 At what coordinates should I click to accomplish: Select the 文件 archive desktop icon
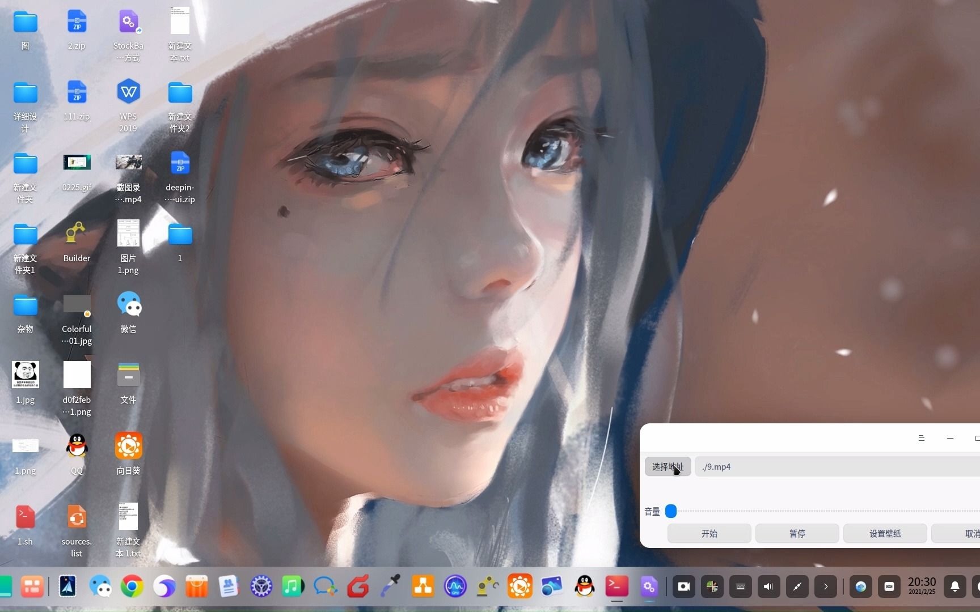coord(128,384)
